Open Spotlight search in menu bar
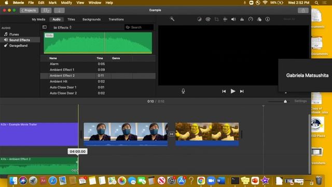This screenshot has height=187, width=332. [x=316, y=3]
